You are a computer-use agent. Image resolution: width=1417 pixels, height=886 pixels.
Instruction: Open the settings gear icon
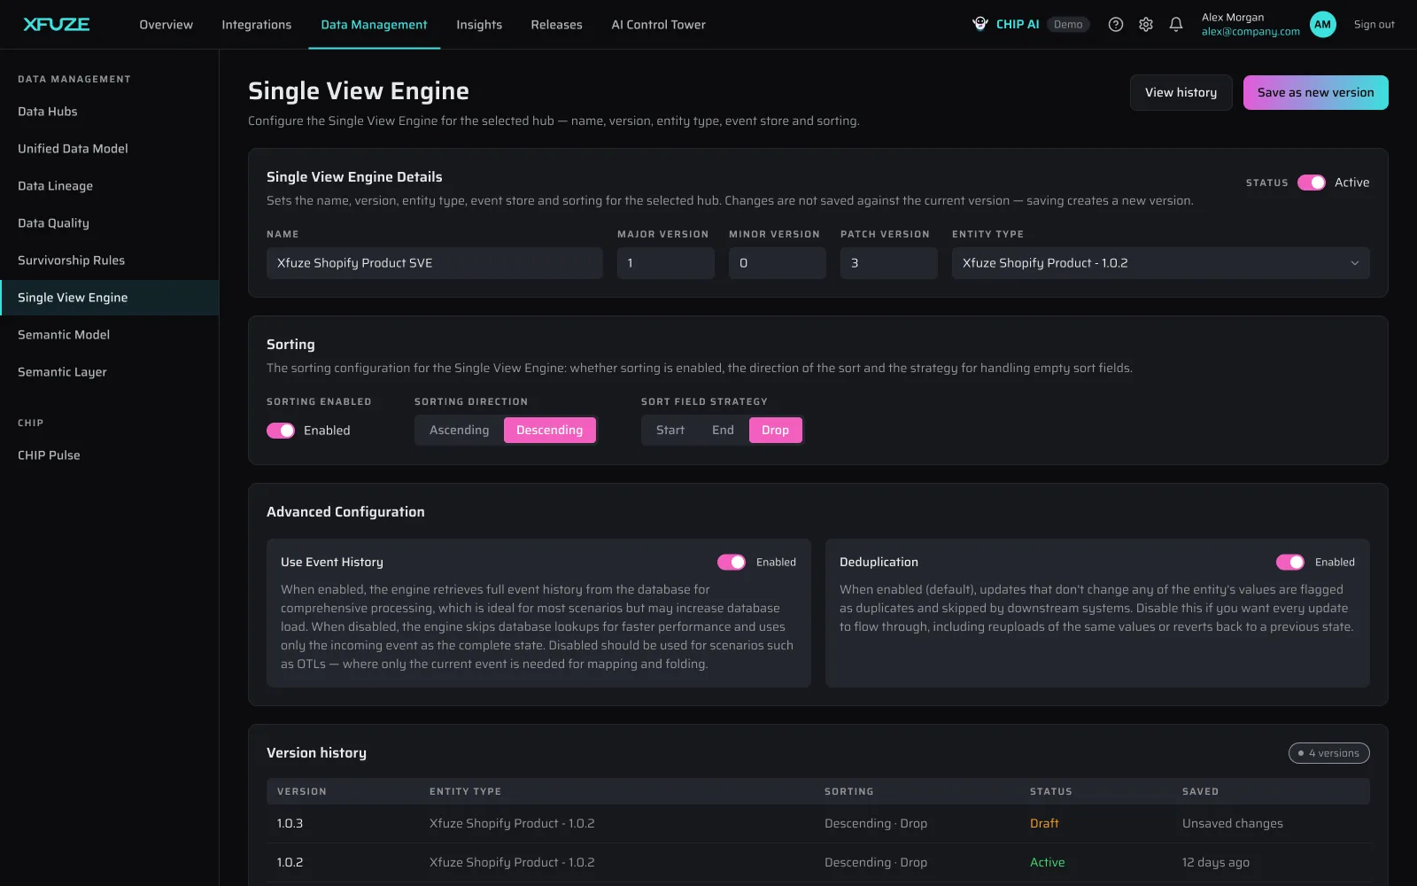tap(1146, 25)
